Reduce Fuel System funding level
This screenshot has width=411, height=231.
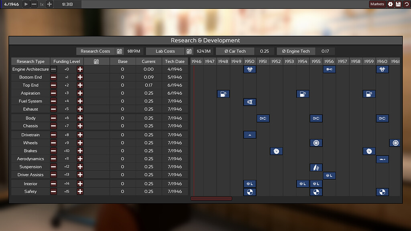[x=53, y=101]
